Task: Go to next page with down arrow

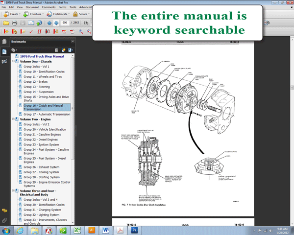Action: click(56, 23)
